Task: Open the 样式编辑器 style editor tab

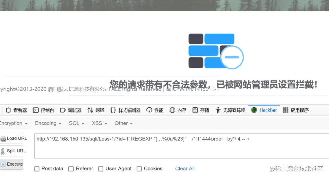Action: pos(126,110)
